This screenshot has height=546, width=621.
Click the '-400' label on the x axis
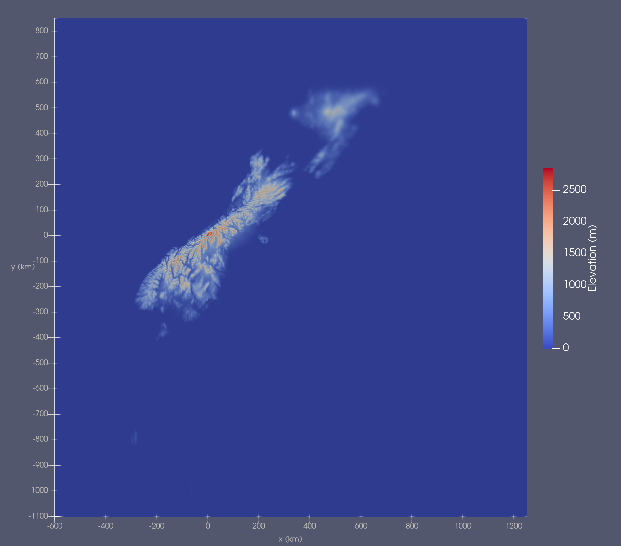[106, 526]
